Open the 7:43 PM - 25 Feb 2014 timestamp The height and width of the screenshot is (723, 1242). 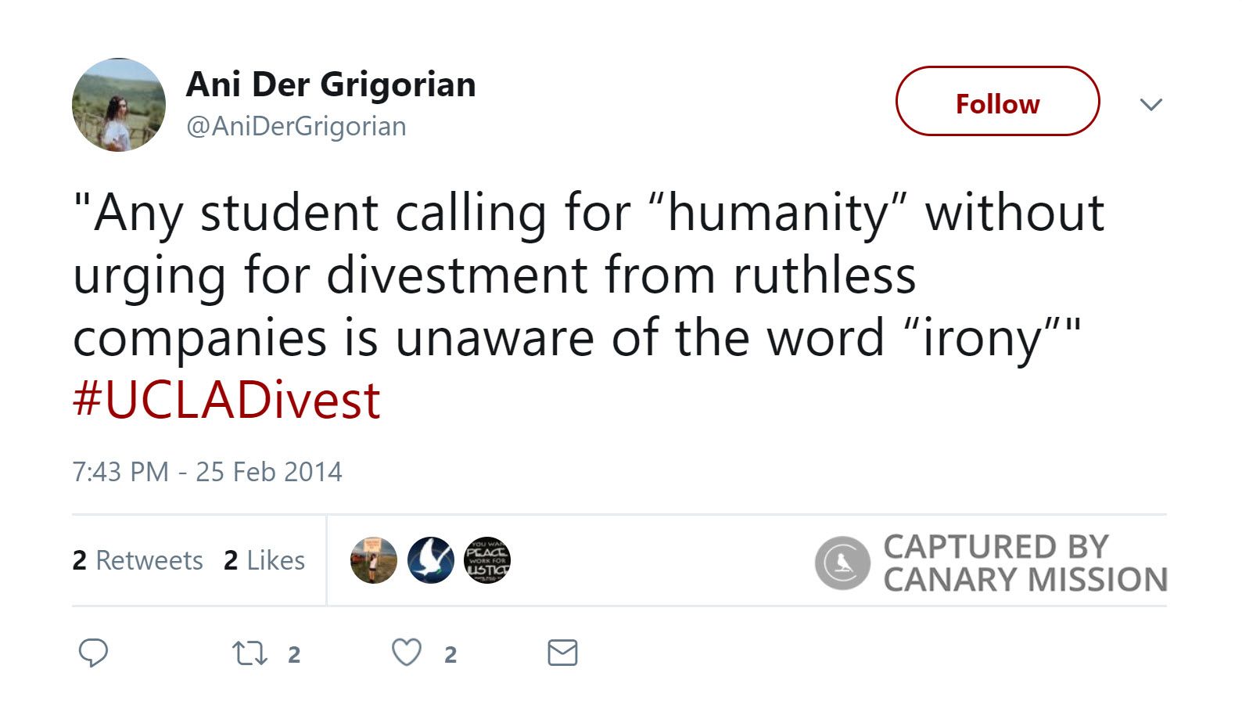[x=207, y=472]
